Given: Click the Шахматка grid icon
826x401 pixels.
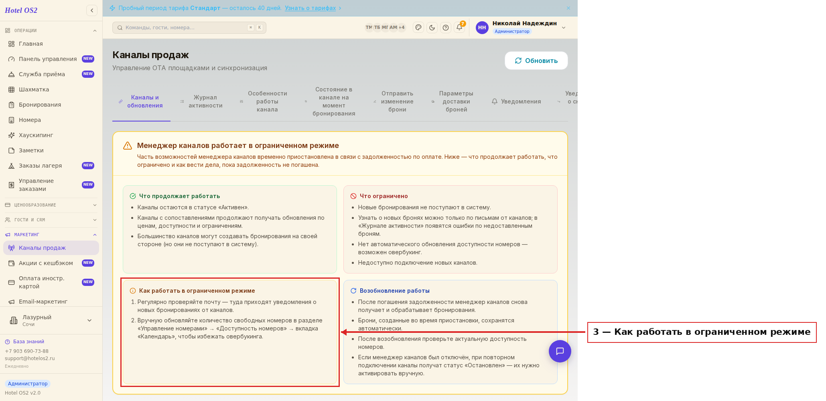Looking at the screenshot, I should (x=12, y=89).
